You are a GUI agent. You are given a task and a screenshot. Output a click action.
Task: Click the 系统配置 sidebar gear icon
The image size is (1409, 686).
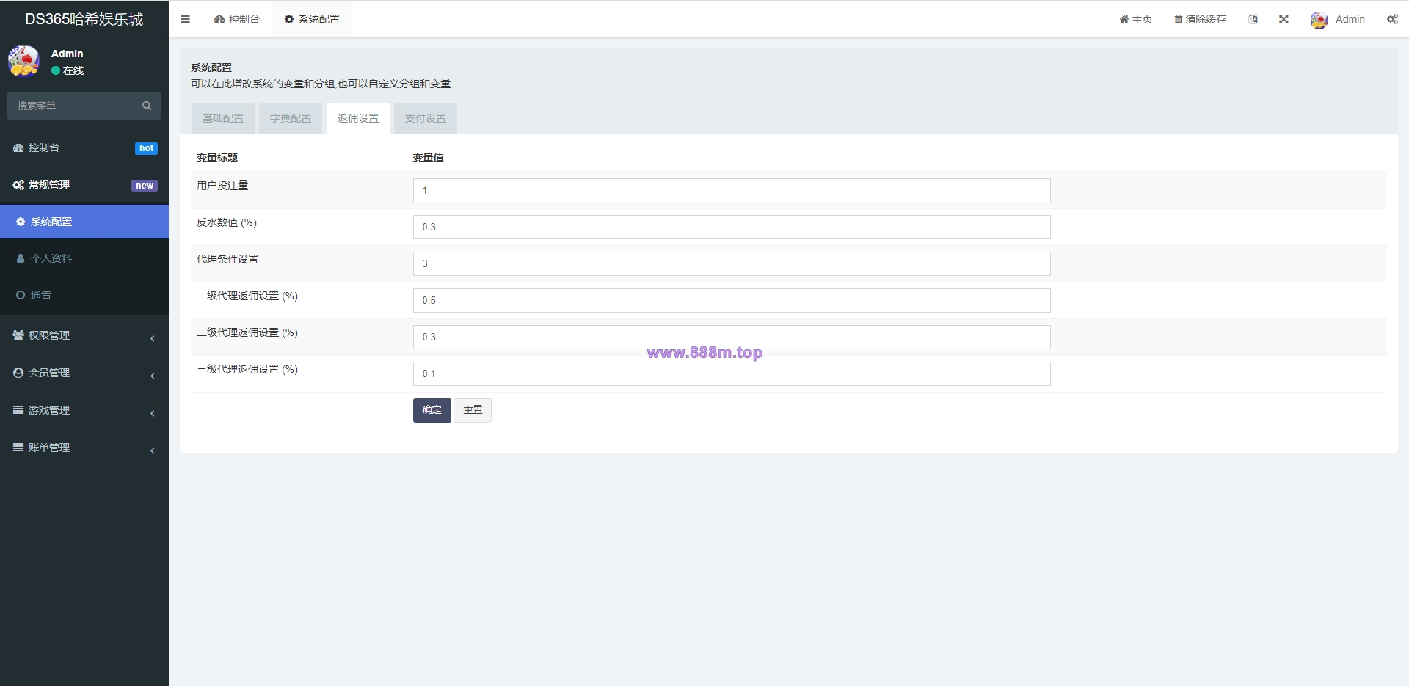21,222
